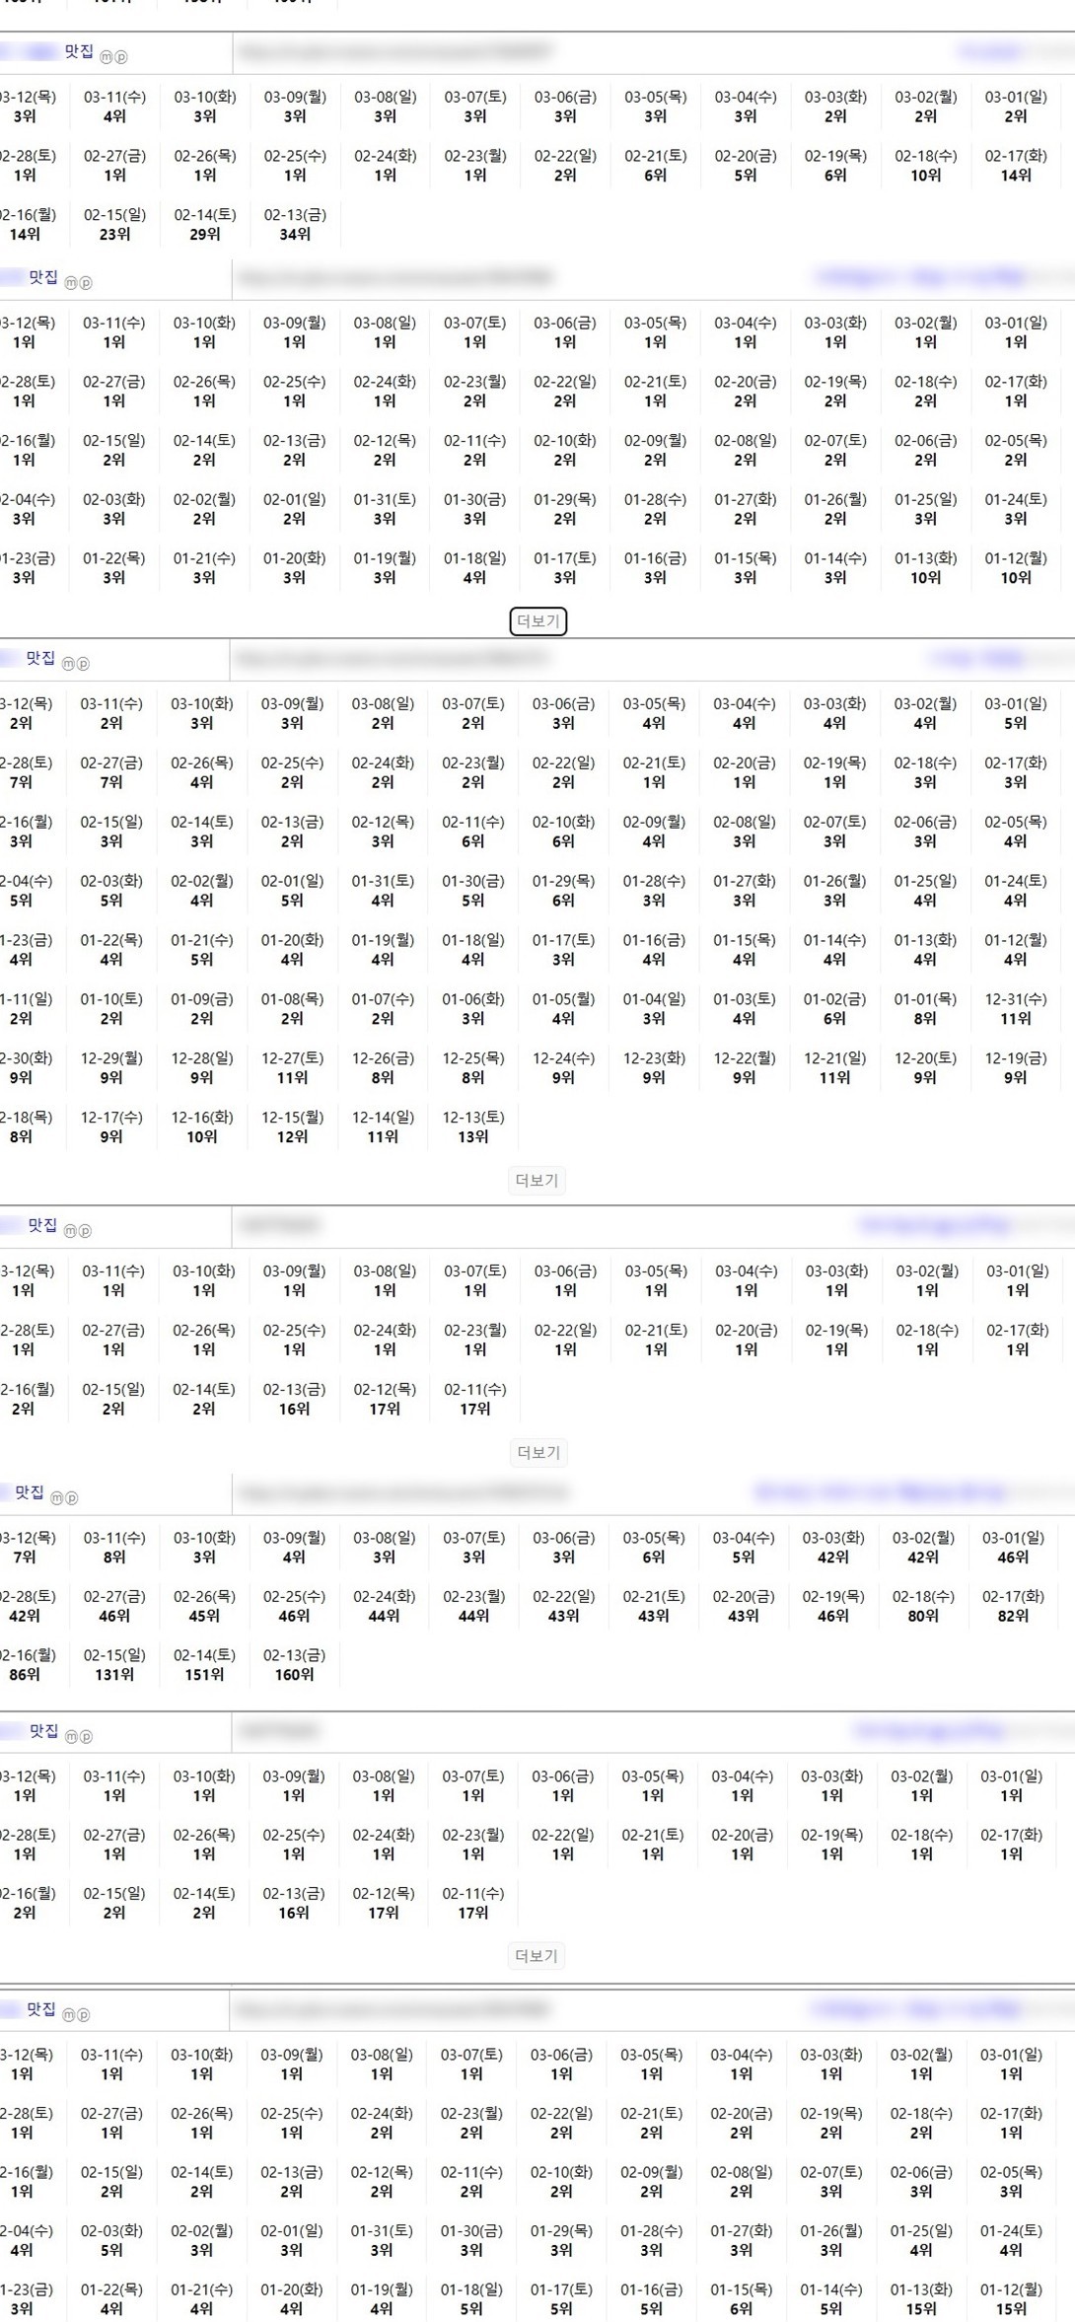Viewport: 1075px width, 2322px height.
Task: Expand 더보기 directly above the 160위 section header
Action: tap(537, 1452)
